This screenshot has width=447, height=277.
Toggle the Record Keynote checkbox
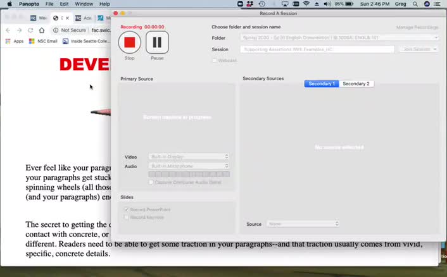[x=127, y=217]
